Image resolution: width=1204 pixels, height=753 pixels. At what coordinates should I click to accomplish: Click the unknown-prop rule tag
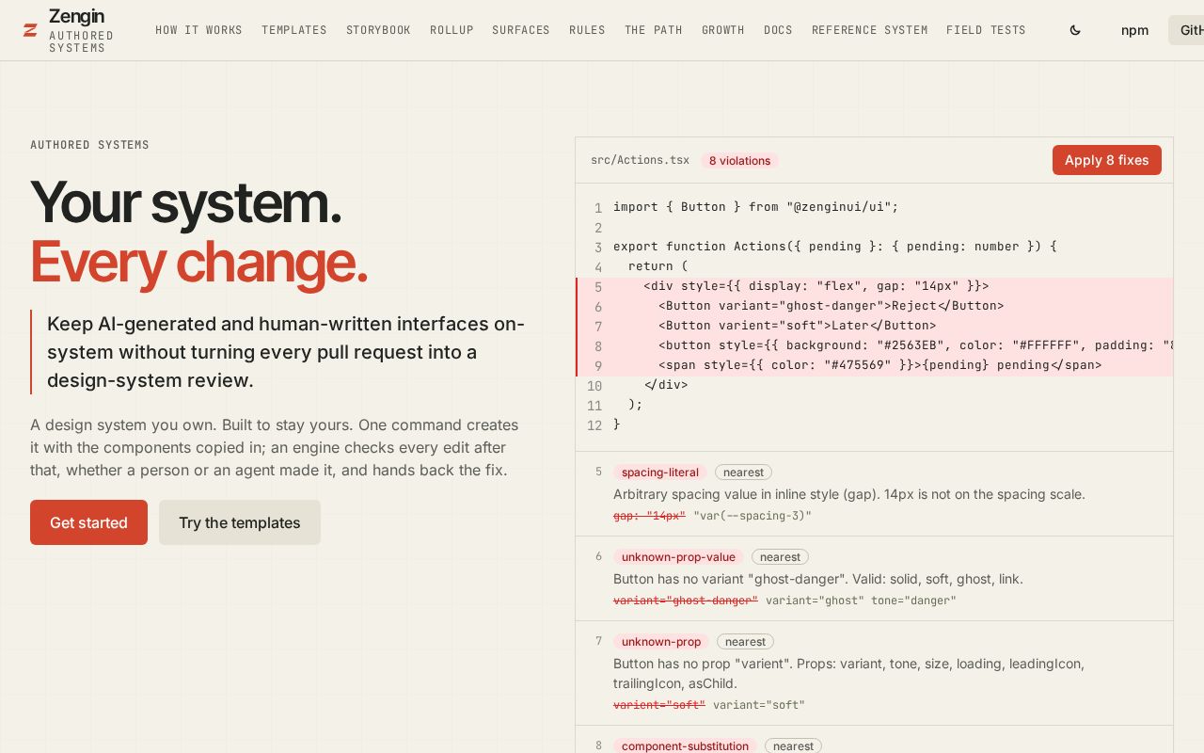coord(661,642)
